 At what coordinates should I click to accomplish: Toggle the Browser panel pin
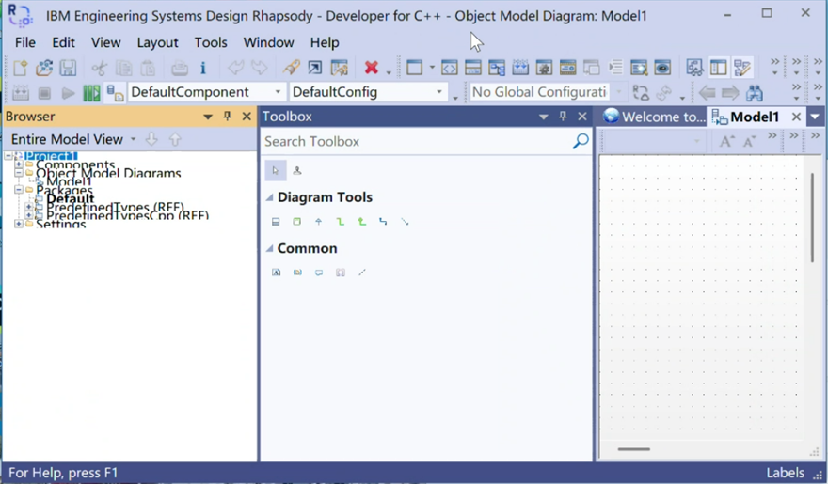[227, 117]
